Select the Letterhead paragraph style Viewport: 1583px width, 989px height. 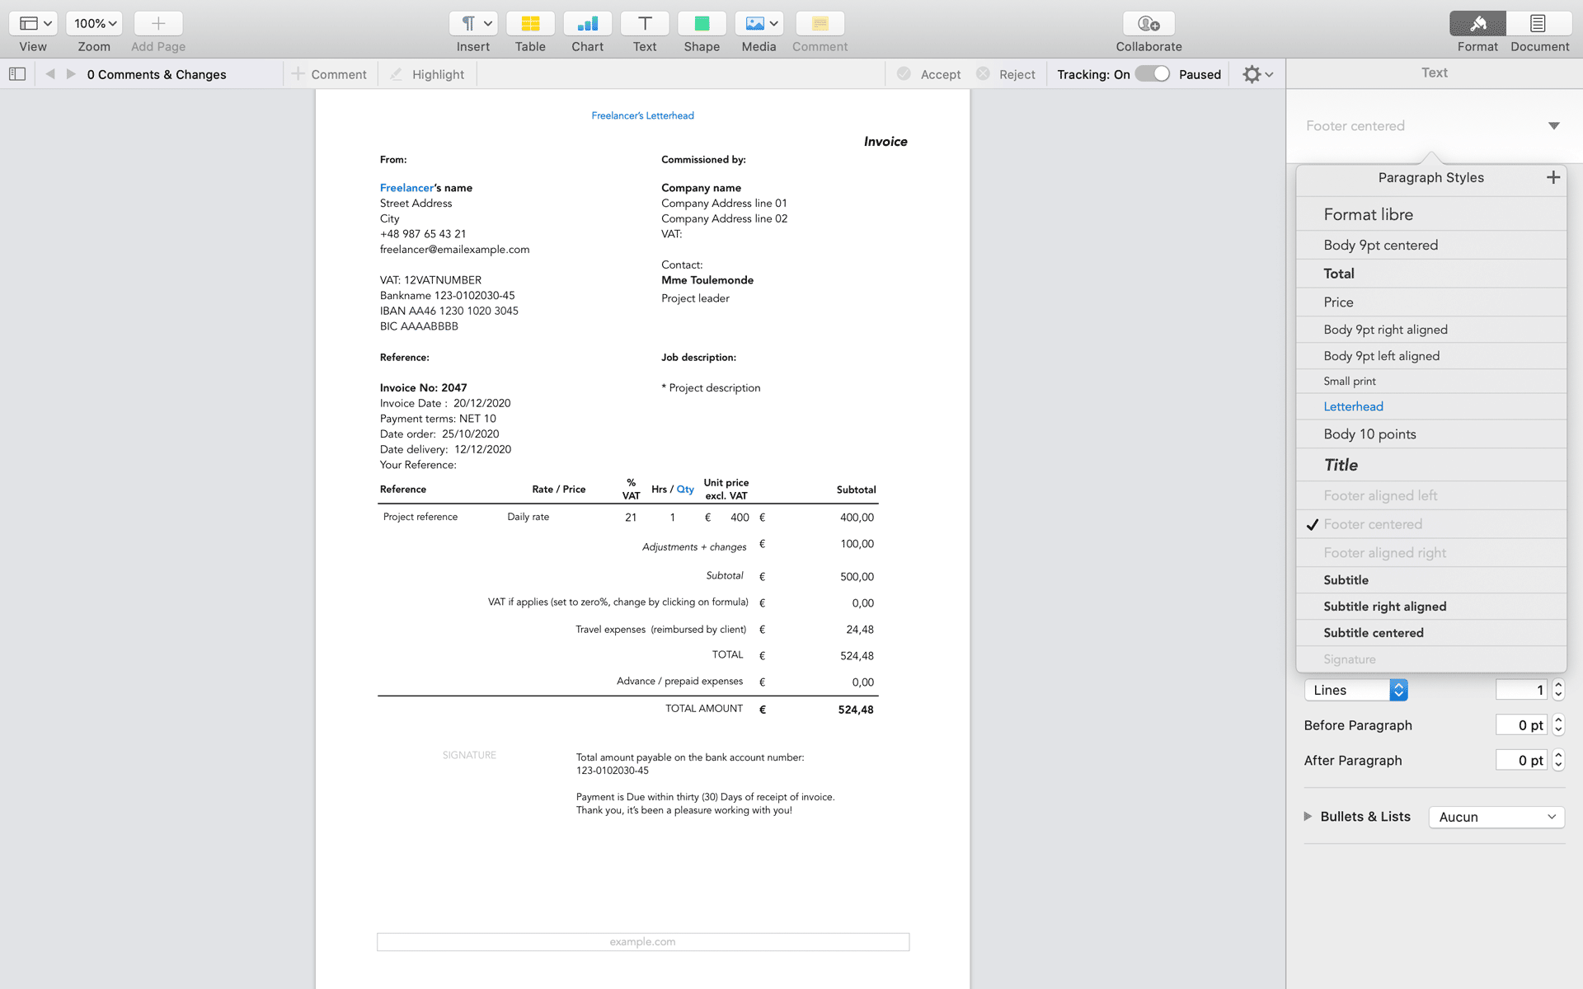(x=1353, y=406)
